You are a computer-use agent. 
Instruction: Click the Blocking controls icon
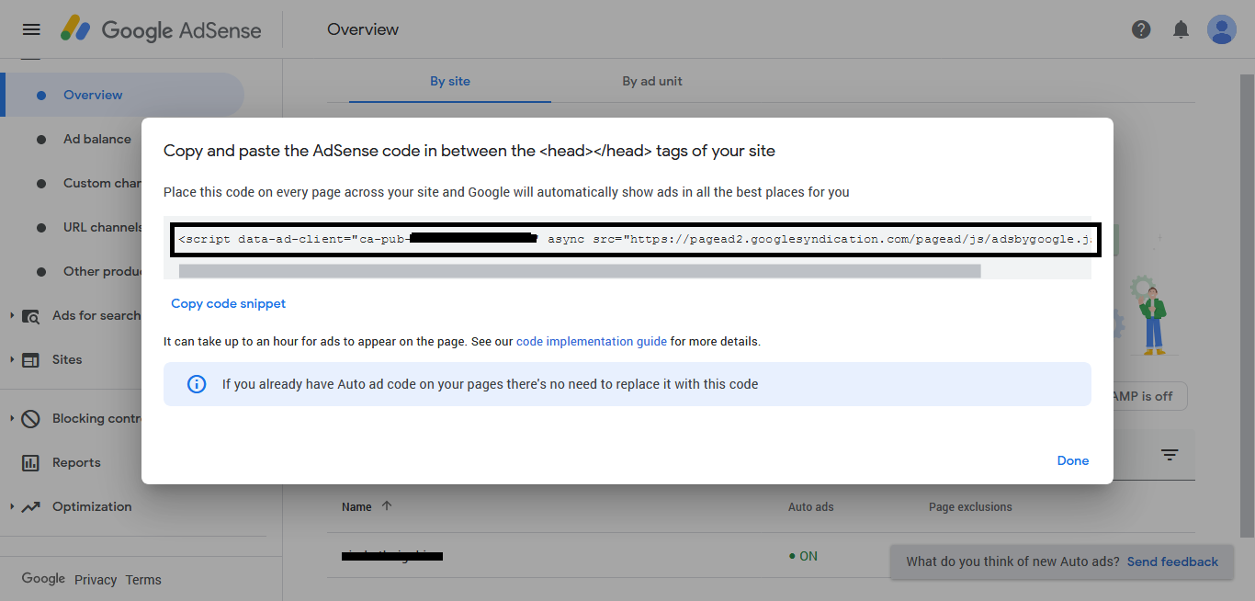31,419
